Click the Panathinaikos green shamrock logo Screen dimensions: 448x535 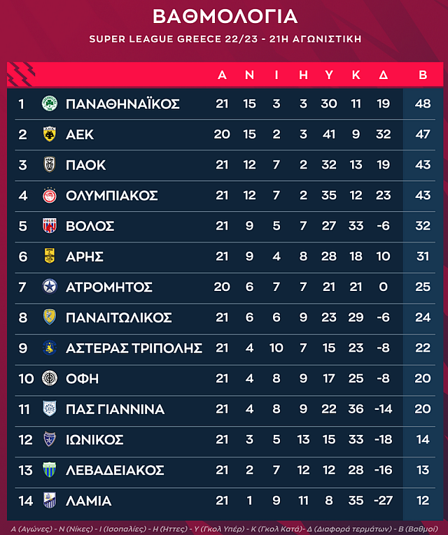tap(50, 104)
